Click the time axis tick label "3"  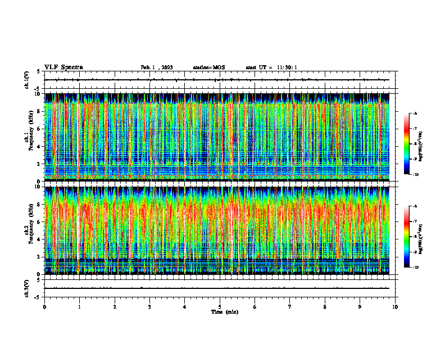[x=149, y=307]
